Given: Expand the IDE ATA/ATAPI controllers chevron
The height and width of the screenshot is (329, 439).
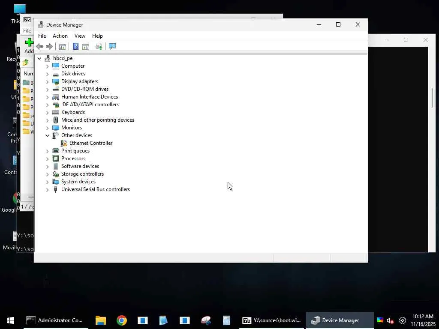Looking at the screenshot, I should coord(47,105).
